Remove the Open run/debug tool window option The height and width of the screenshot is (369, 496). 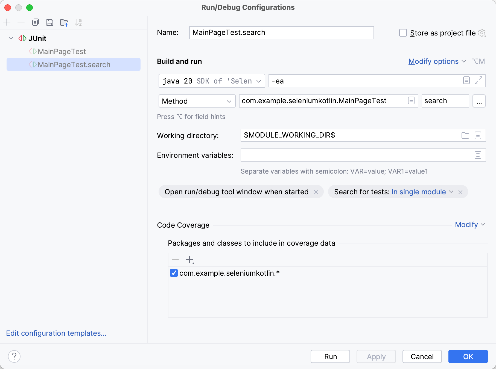[316, 192]
